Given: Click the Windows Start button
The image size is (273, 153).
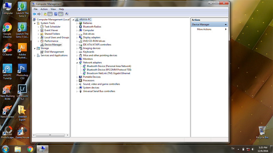Looking at the screenshot, I should point(5,149).
